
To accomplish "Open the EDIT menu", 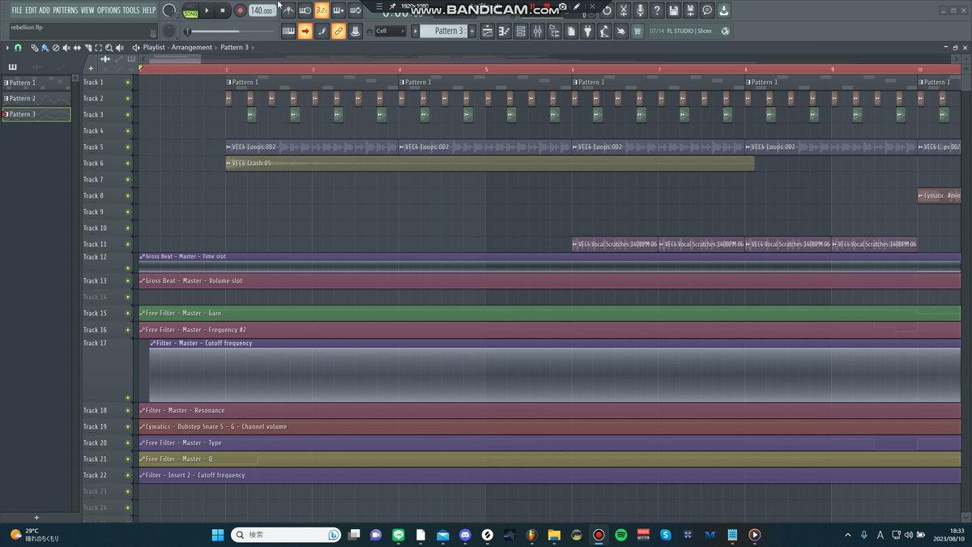I will [31, 11].
